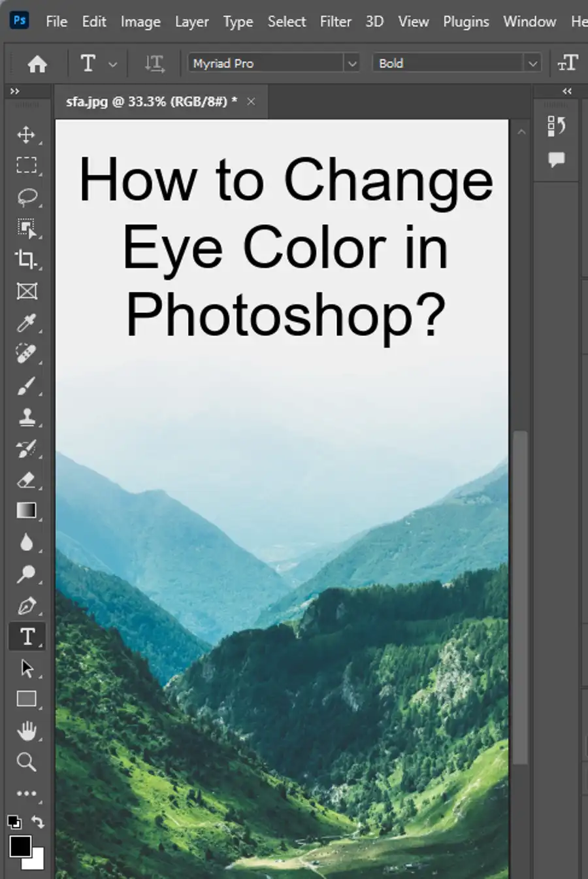Select the History Brush tool
The width and height of the screenshot is (588, 879).
click(x=26, y=448)
